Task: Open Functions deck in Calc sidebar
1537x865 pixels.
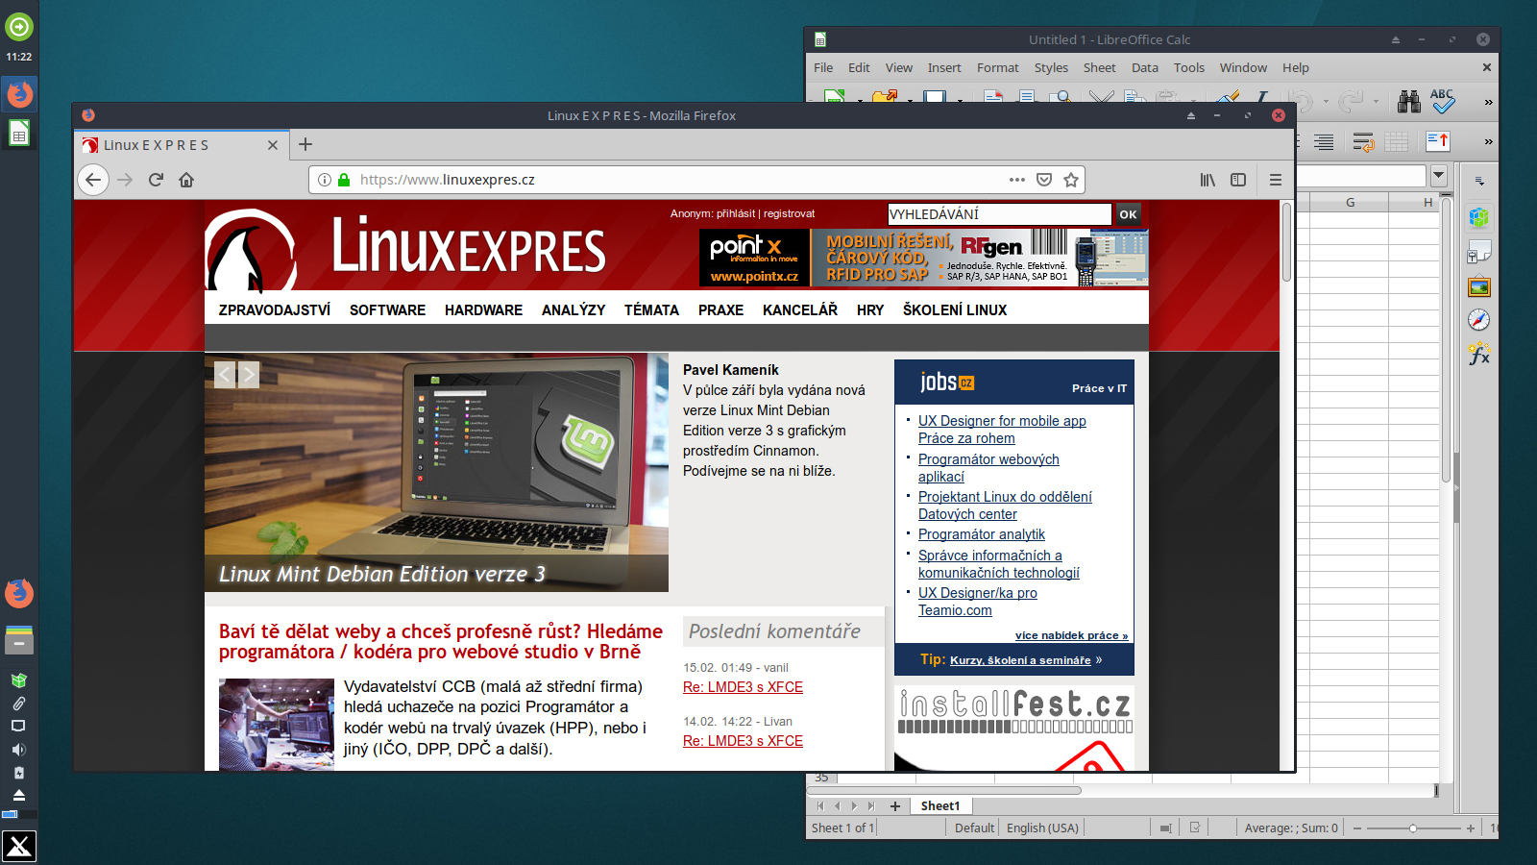Action: [x=1479, y=355]
